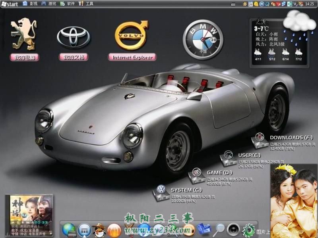Click the 我的电脑 label button

pyautogui.click(x=24, y=58)
